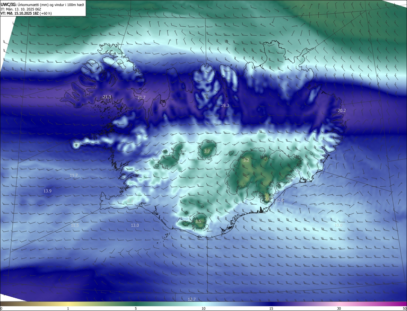Click the 21.7 value label on the map

pyautogui.click(x=141, y=97)
